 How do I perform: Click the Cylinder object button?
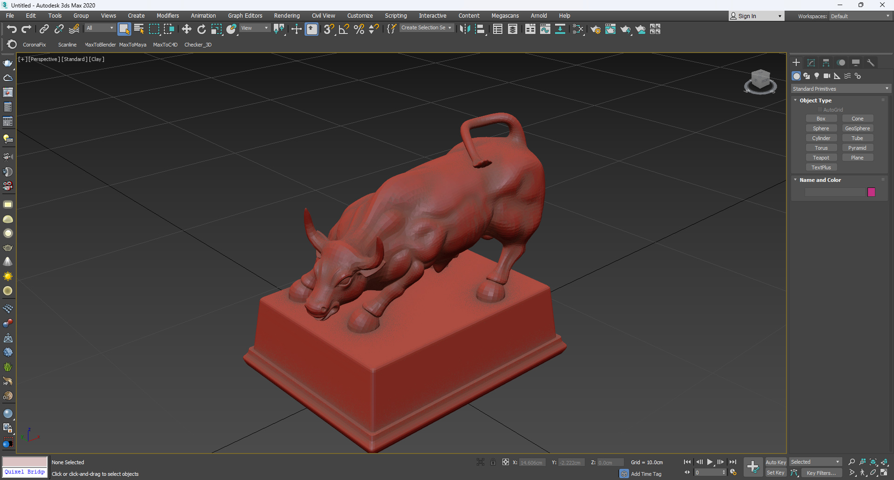pyautogui.click(x=821, y=138)
